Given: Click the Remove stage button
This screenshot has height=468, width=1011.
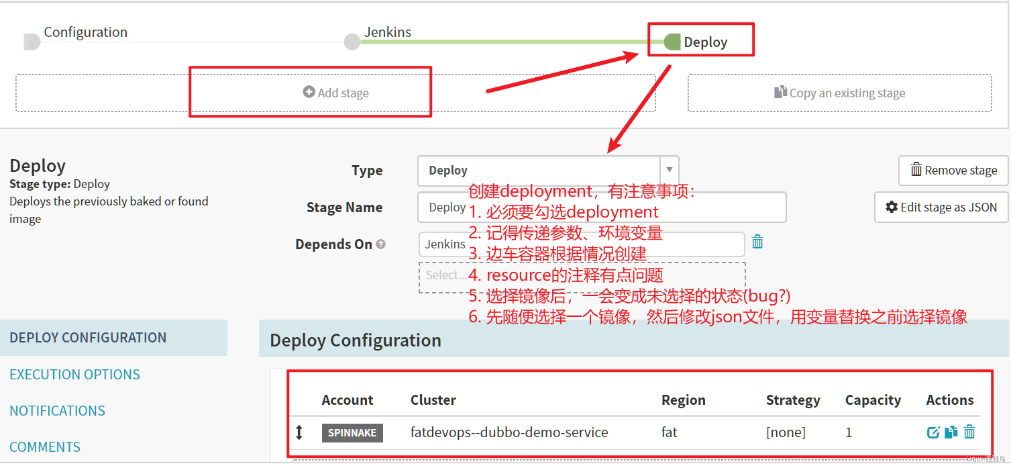Looking at the screenshot, I should click(x=953, y=171).
